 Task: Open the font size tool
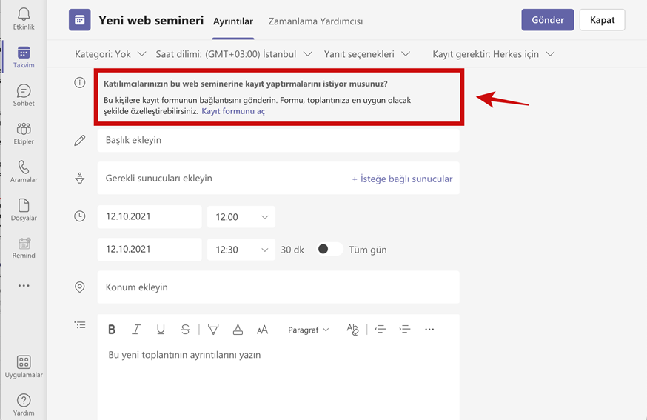(262, 330)
